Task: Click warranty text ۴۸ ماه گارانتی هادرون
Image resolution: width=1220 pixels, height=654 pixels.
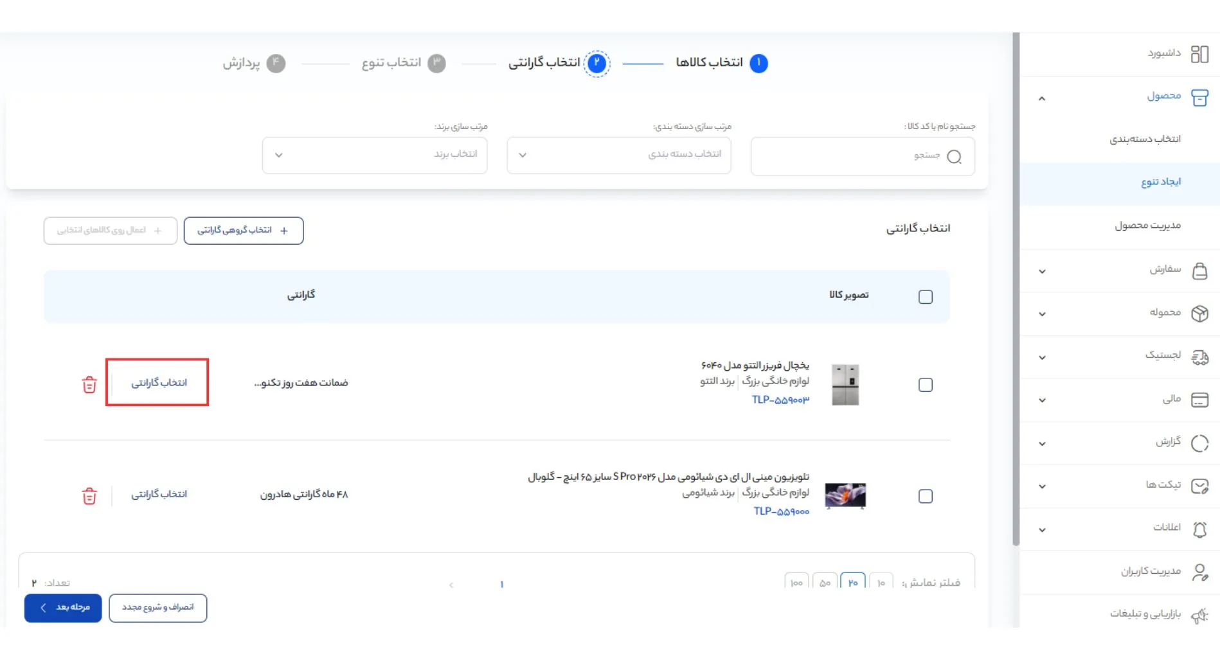Action: tap(303, 495)
